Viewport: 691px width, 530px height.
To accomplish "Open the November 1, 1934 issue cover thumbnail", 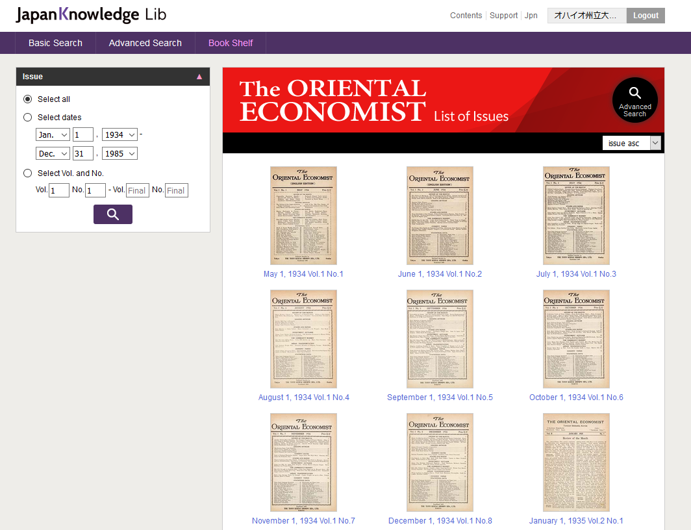I will (303, 462).
